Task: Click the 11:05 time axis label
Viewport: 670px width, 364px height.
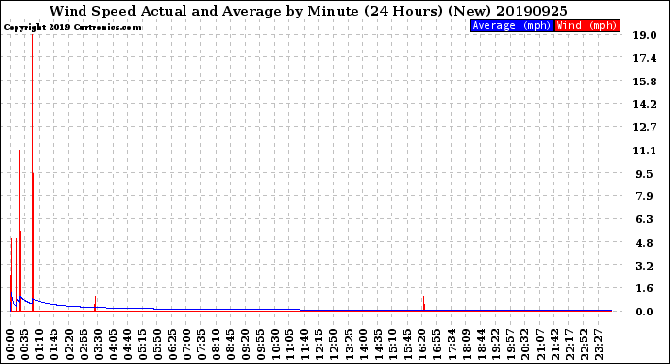Action: click(x=289, y=345)
